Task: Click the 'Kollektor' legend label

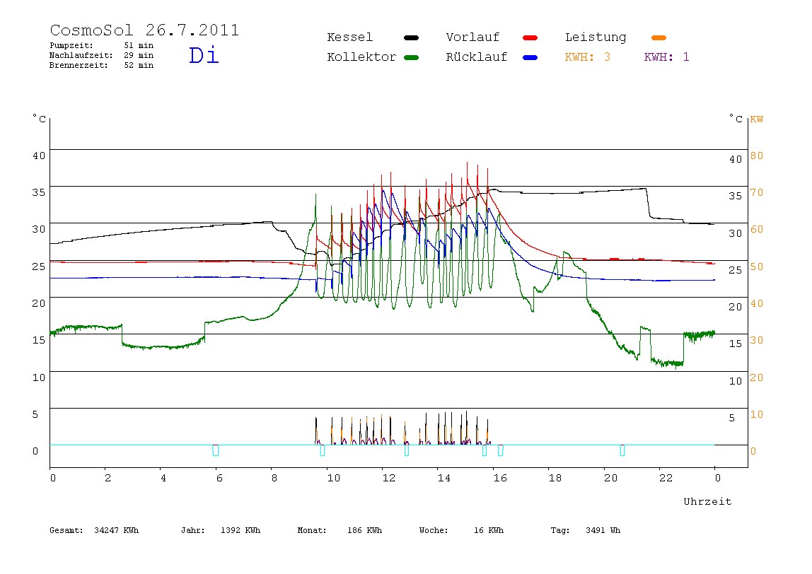Action: click(361, 57)
